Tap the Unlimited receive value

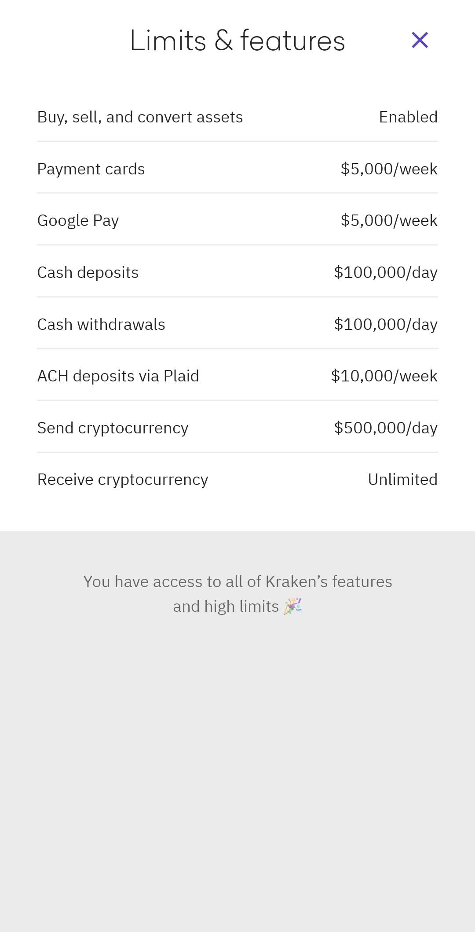click(402, 480)
